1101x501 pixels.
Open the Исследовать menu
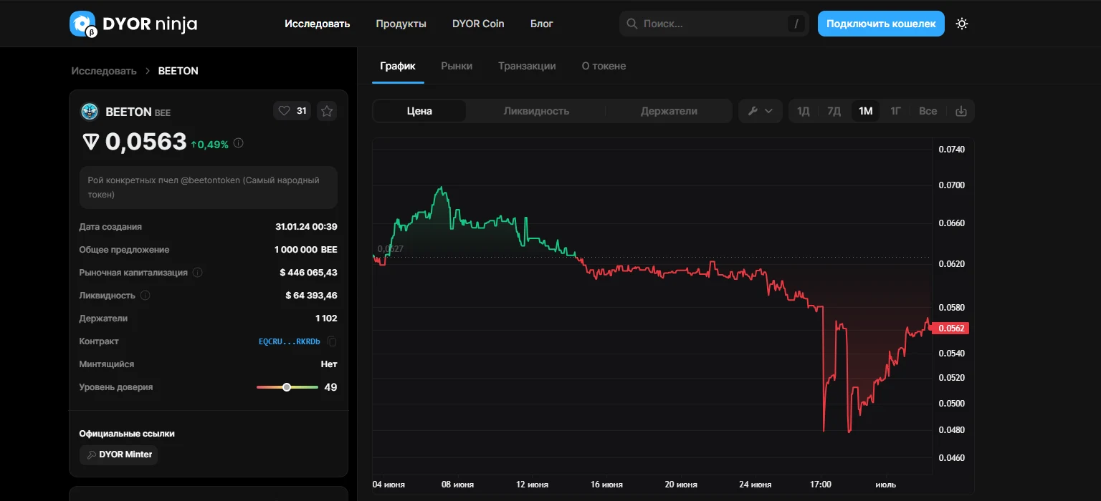click(x=318, y=24)
